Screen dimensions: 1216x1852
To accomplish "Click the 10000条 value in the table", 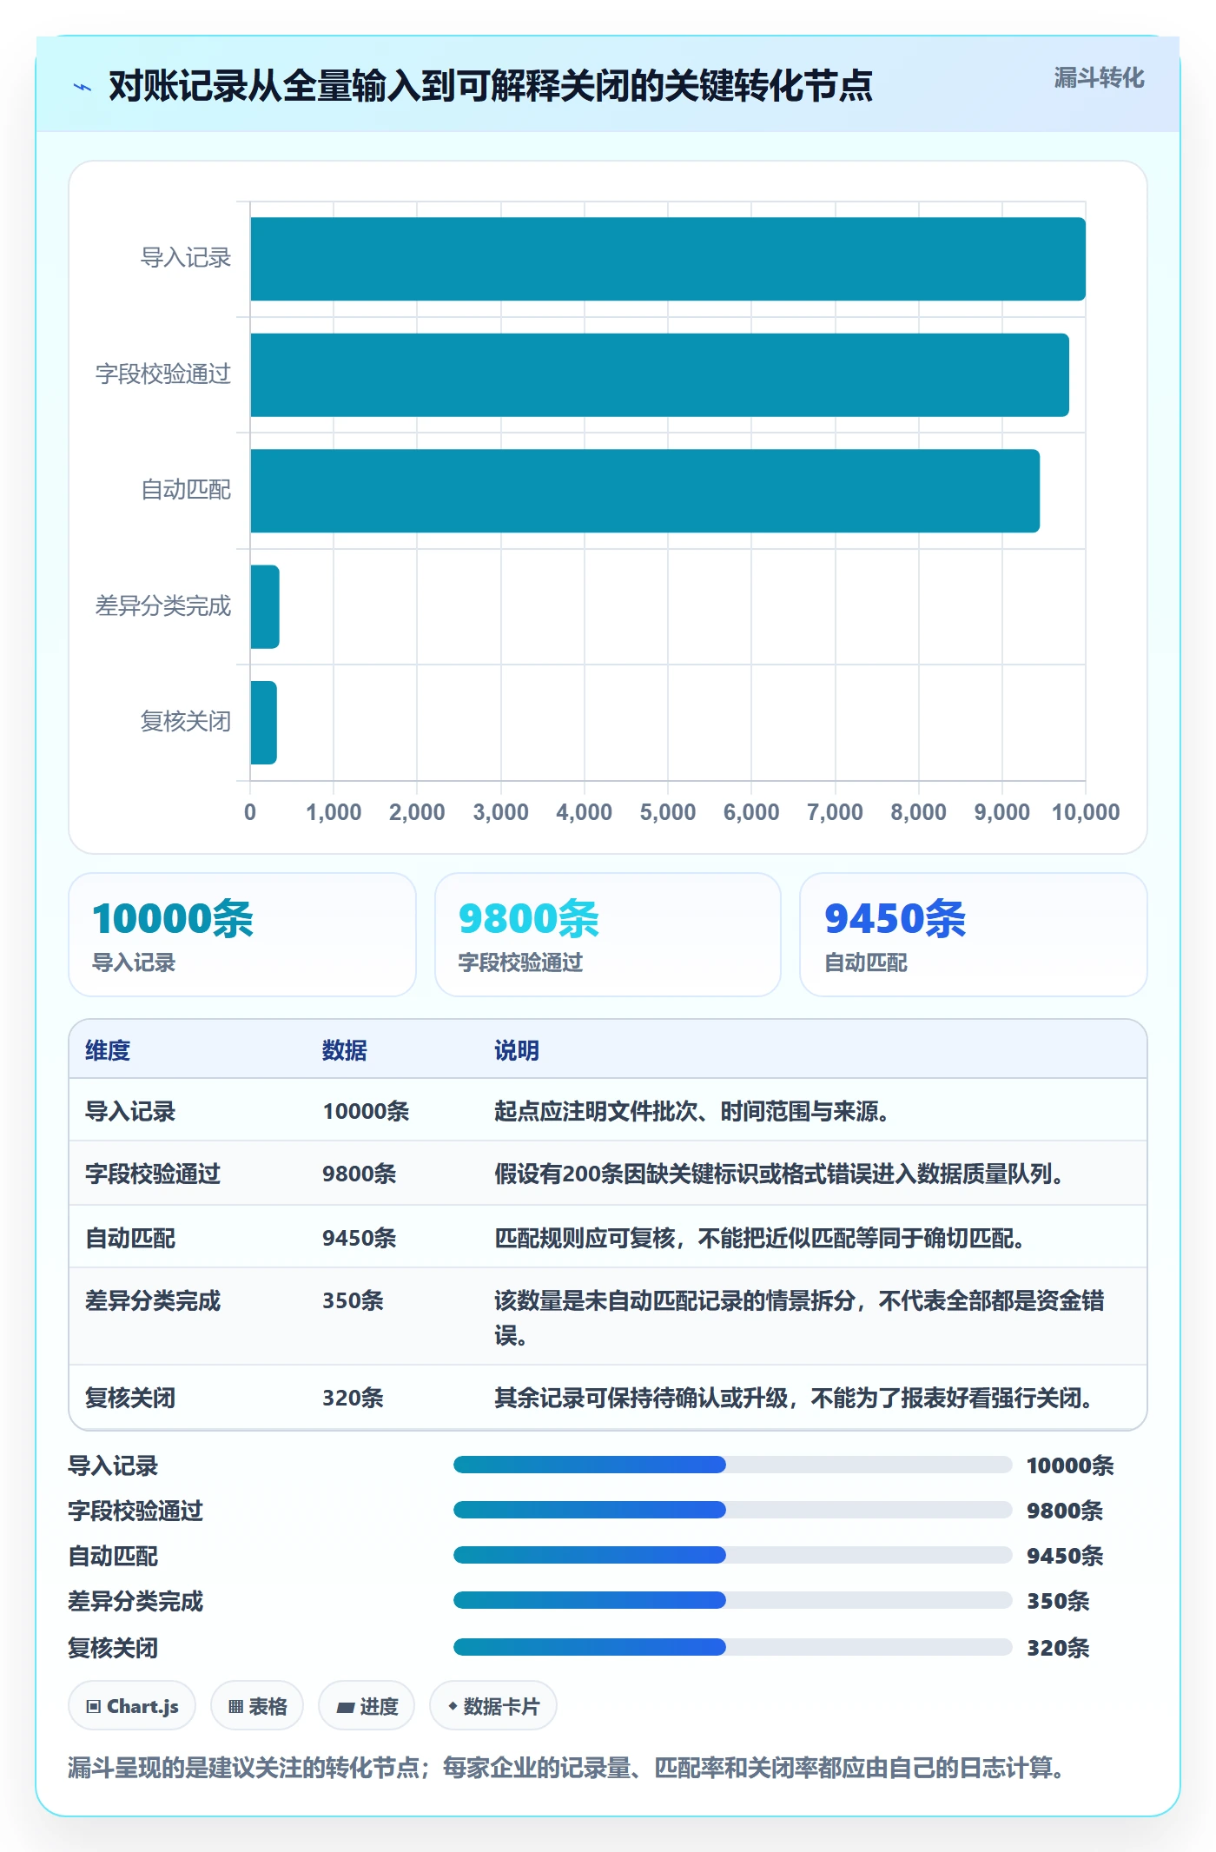I will [366, 1111].
